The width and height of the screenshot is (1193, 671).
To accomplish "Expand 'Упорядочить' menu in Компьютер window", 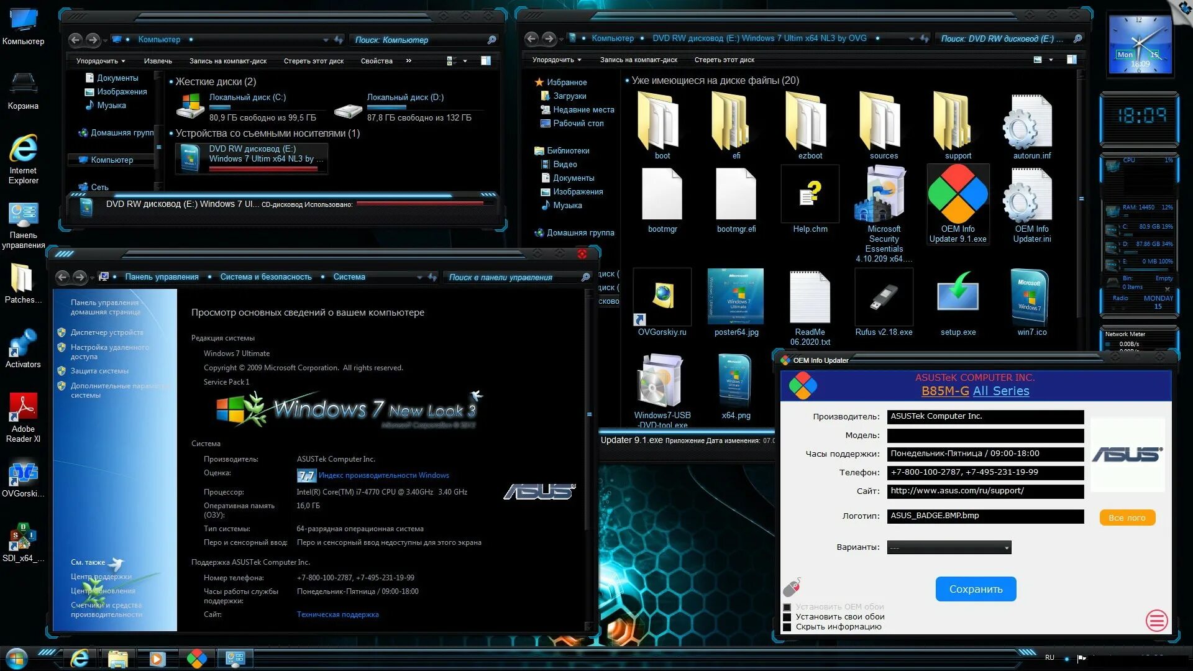I will click(100, 61).
